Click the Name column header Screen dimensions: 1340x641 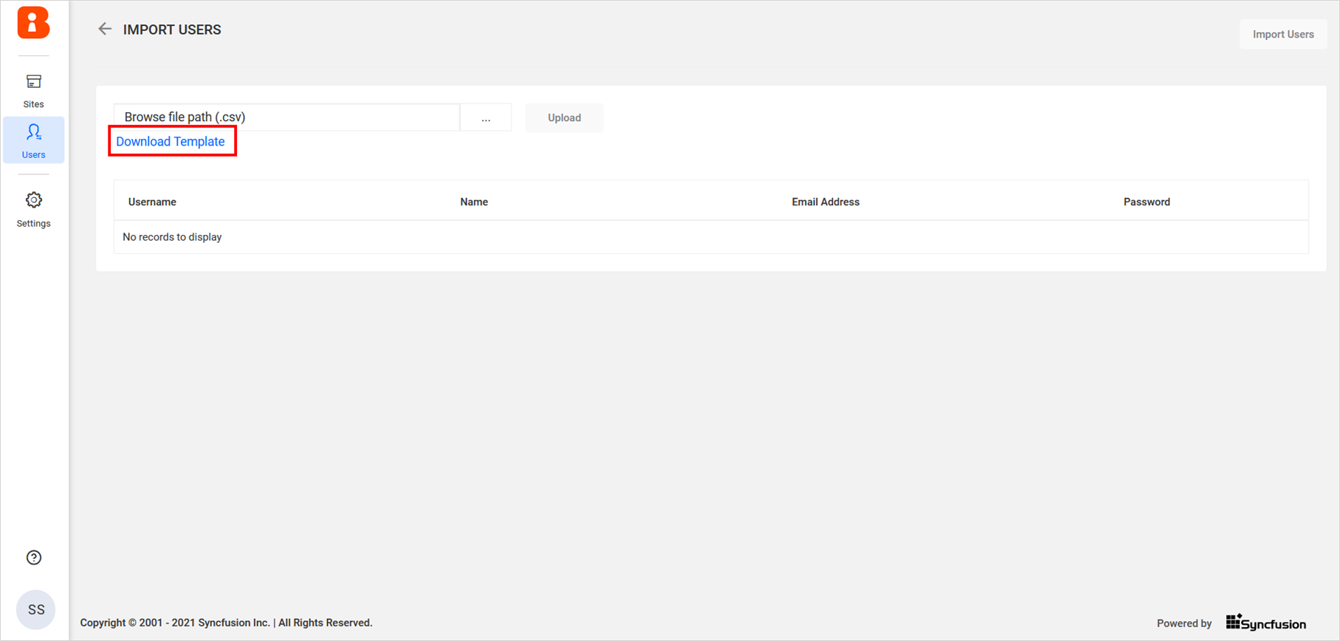[474, 202]
